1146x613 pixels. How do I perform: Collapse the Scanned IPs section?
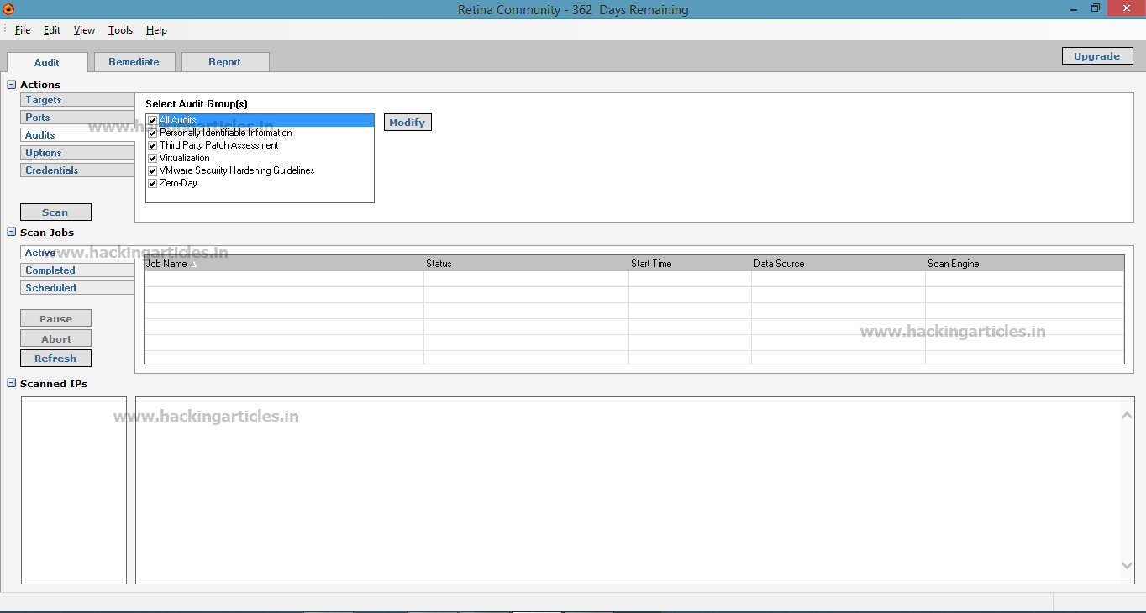tap(12, 384)
